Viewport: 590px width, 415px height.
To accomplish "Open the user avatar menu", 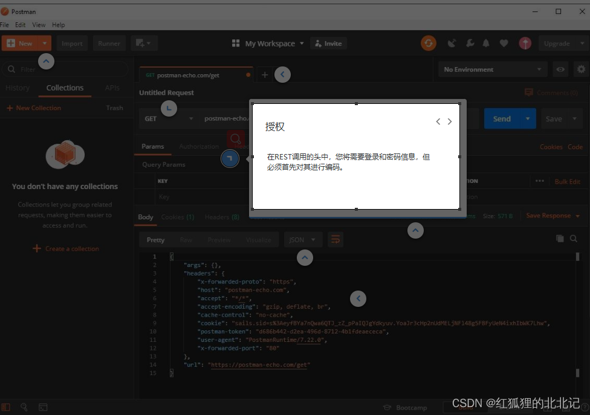I will click(525, 43).
